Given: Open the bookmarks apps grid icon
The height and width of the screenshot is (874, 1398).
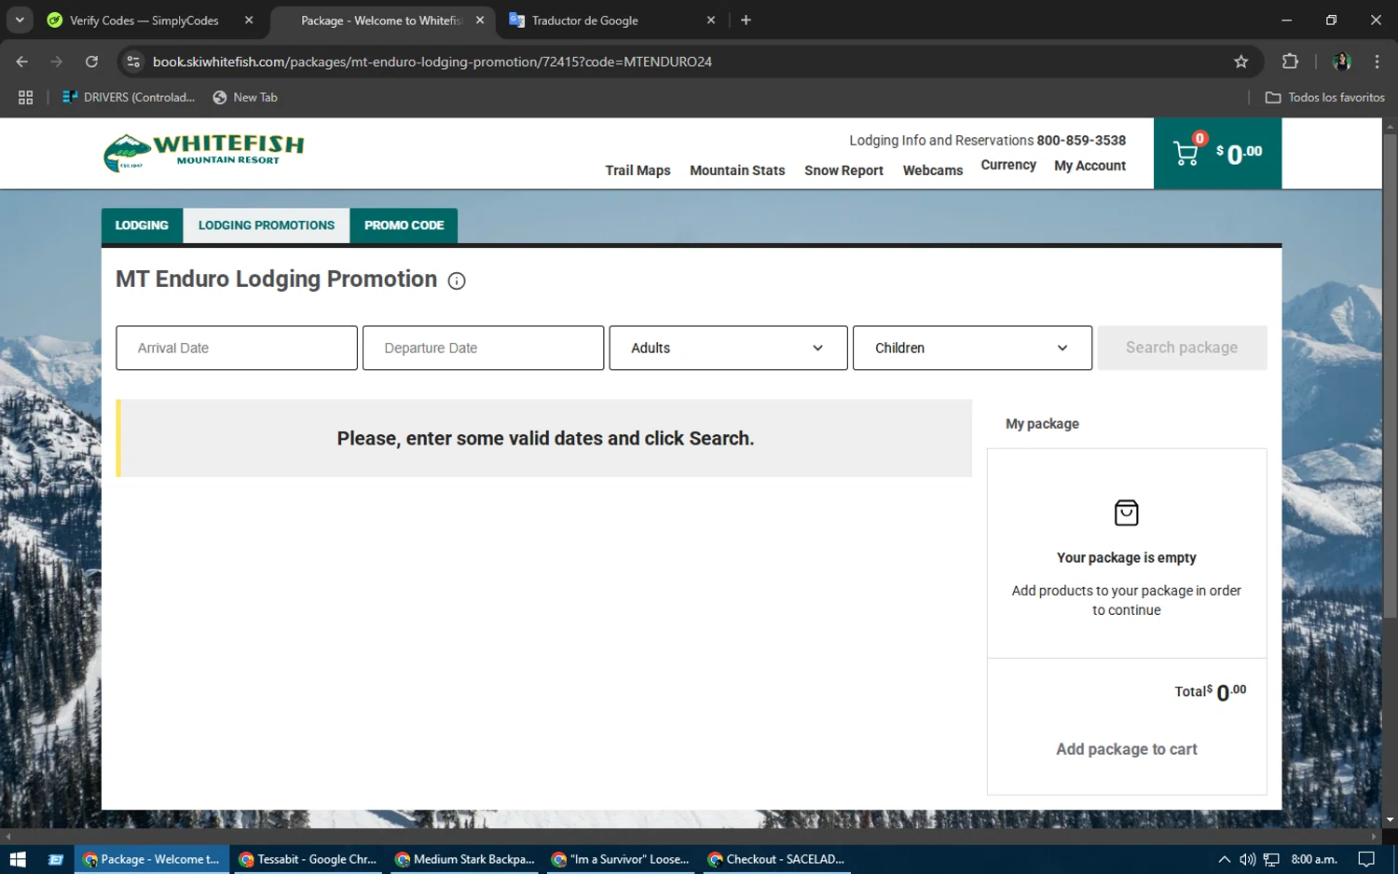Looking at the screenshot, I should [x=26, y=97].
